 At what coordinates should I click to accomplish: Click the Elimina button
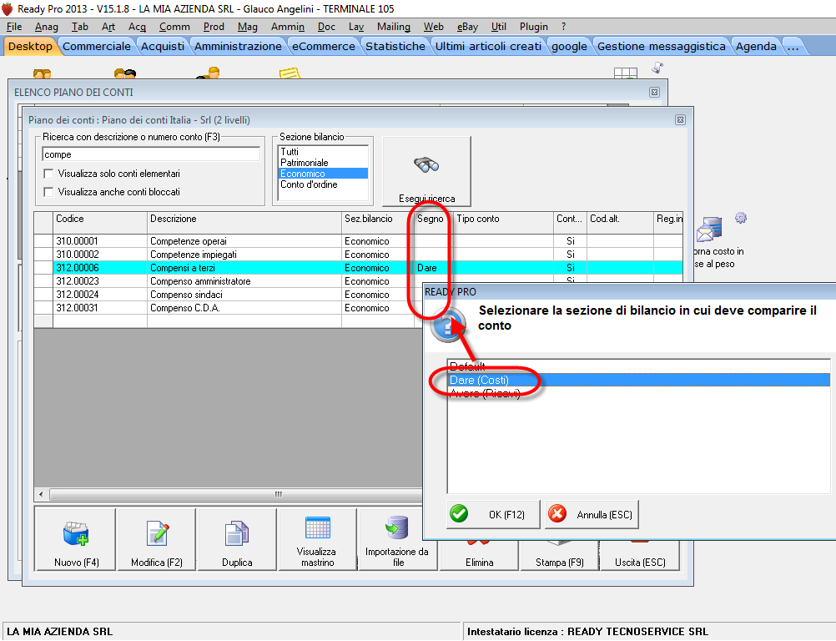479,556
